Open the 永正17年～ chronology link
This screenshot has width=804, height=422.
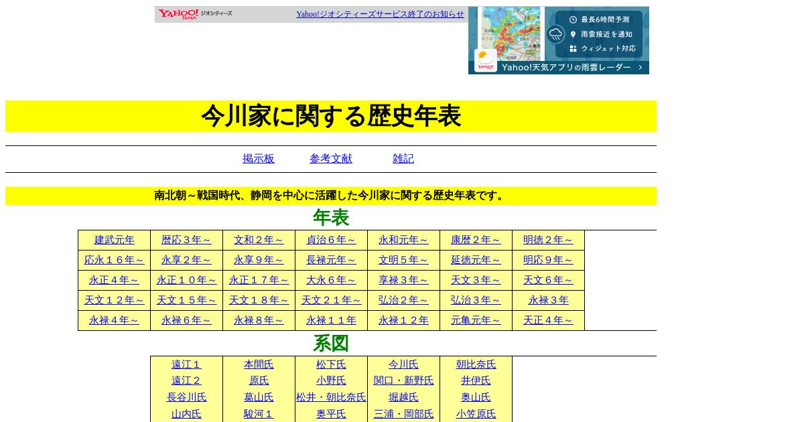(259, 280)
